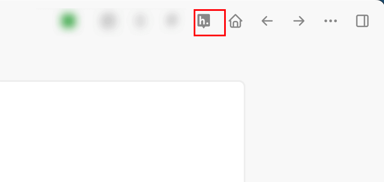Navigate back with the left arrow
The height and width of the screenshot is (182, 384).
coord(267,21)
